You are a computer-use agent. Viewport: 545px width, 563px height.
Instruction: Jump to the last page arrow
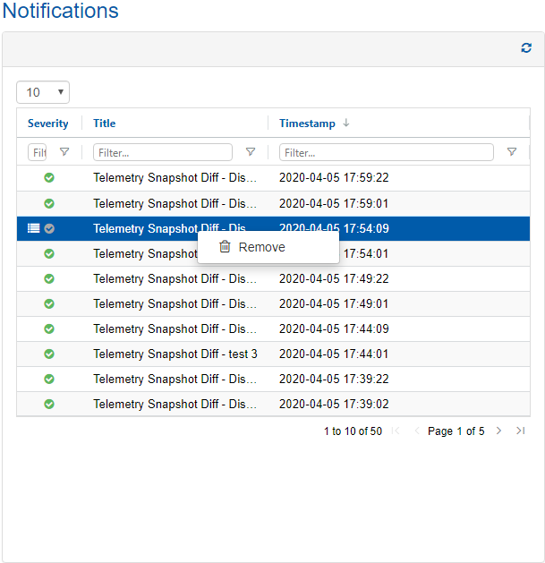click(520, 431)
